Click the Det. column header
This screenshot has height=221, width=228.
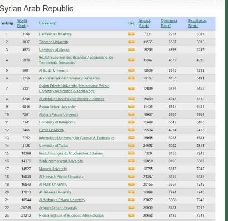[131, 23]
